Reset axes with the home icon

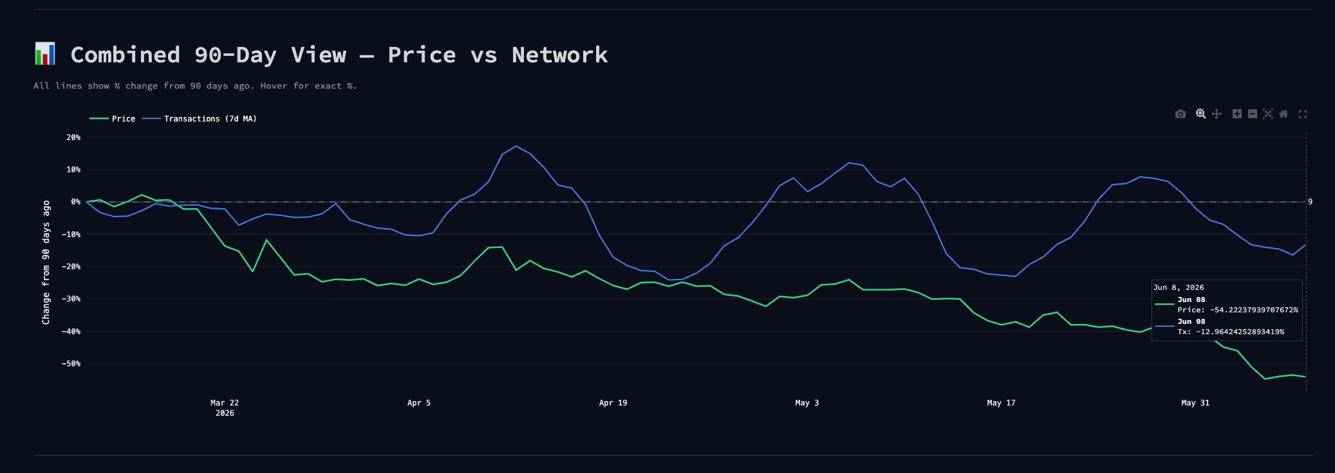1283,114
